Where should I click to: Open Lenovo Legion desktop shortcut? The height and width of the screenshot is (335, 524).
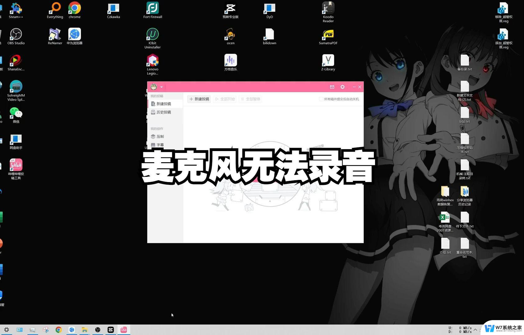(153, 65)
